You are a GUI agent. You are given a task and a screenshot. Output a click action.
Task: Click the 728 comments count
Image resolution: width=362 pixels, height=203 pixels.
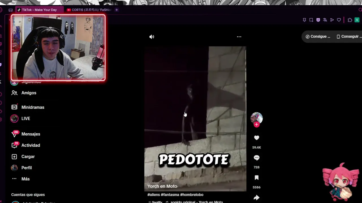[257, 167]
